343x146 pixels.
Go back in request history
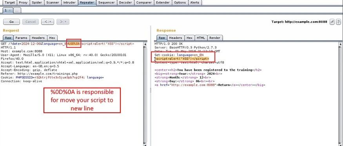coord(47,22)
